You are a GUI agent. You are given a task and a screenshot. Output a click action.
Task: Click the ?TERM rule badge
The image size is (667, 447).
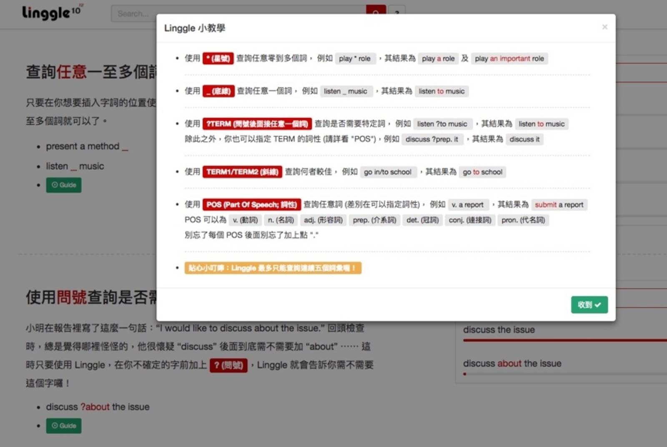click(x=256, y=123)
